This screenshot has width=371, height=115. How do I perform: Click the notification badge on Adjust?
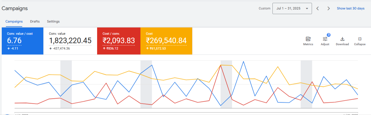(329, 35)
